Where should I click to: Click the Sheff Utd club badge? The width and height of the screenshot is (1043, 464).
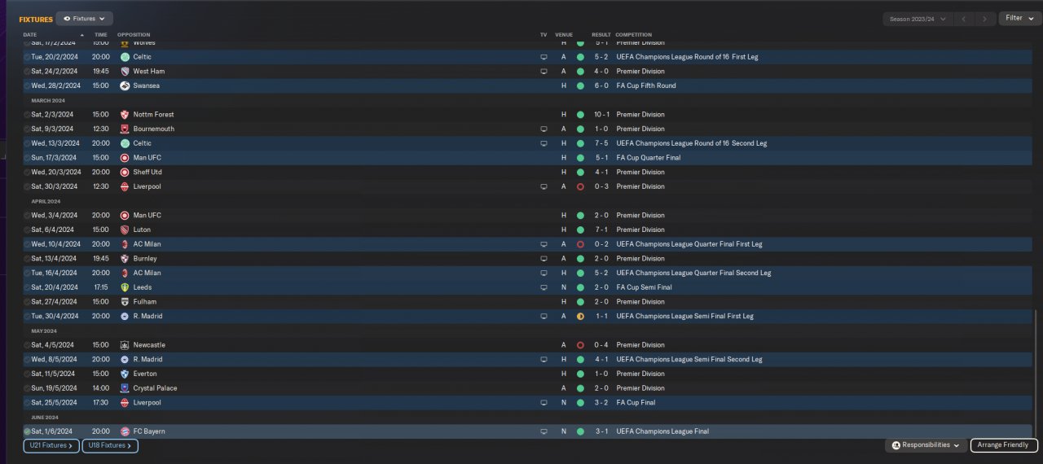point(125,172)
